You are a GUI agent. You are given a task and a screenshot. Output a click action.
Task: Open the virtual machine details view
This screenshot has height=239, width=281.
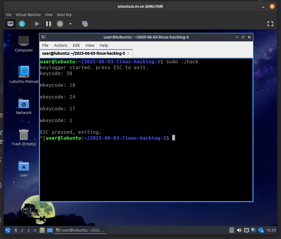[22, 24]
